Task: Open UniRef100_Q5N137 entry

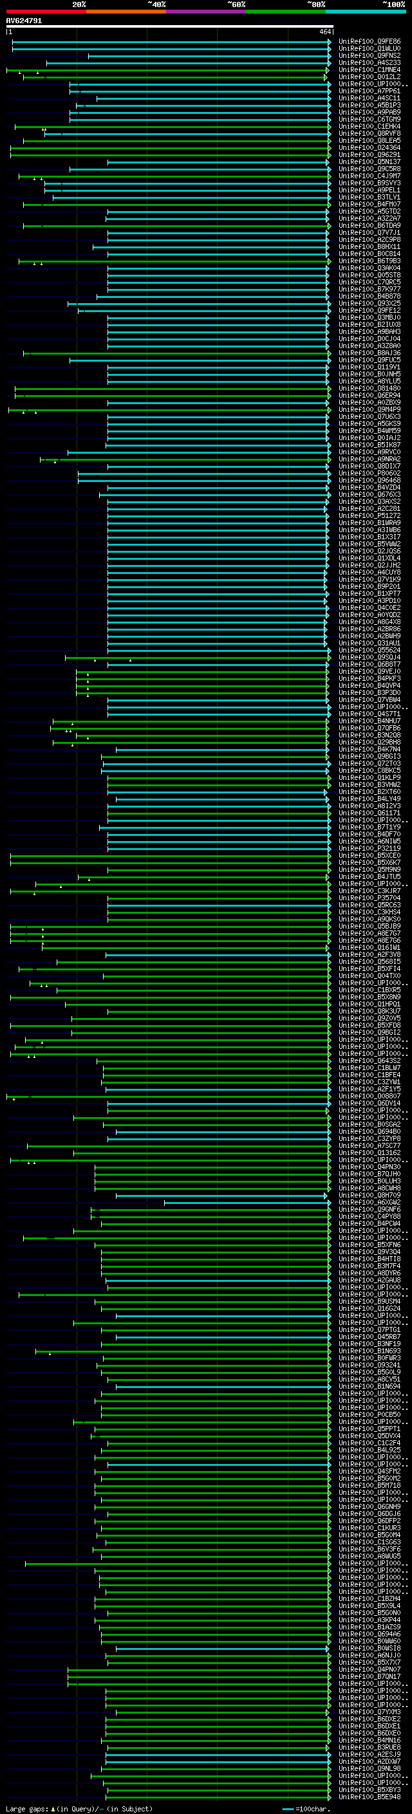Action: (369, 162)
